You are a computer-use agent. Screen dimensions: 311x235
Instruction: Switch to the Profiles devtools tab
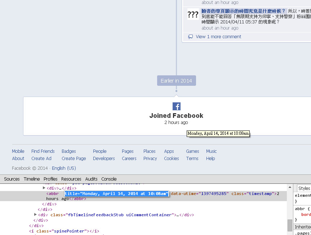point(50,179)
